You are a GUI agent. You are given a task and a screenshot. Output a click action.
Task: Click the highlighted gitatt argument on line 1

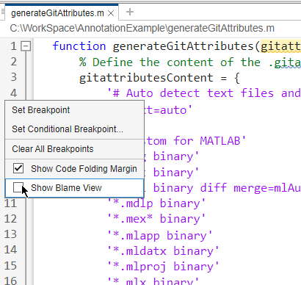click(x=280, y=46)
